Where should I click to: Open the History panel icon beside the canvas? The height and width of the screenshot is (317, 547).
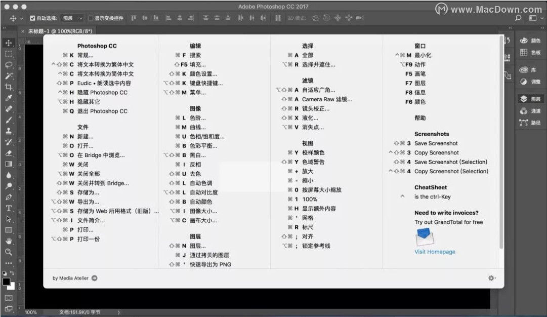[507, 41]
